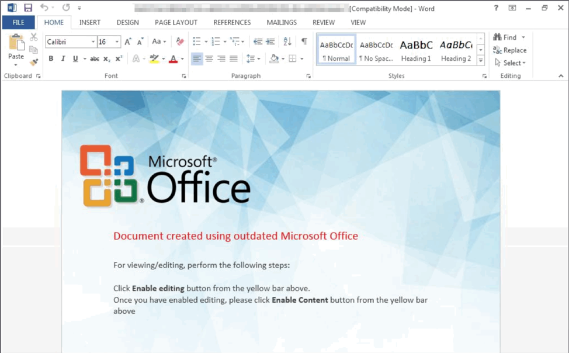Toggle strikethrough formatting
Image resolution: width=569 pixels, height=353 pixels.
(95, 58)
